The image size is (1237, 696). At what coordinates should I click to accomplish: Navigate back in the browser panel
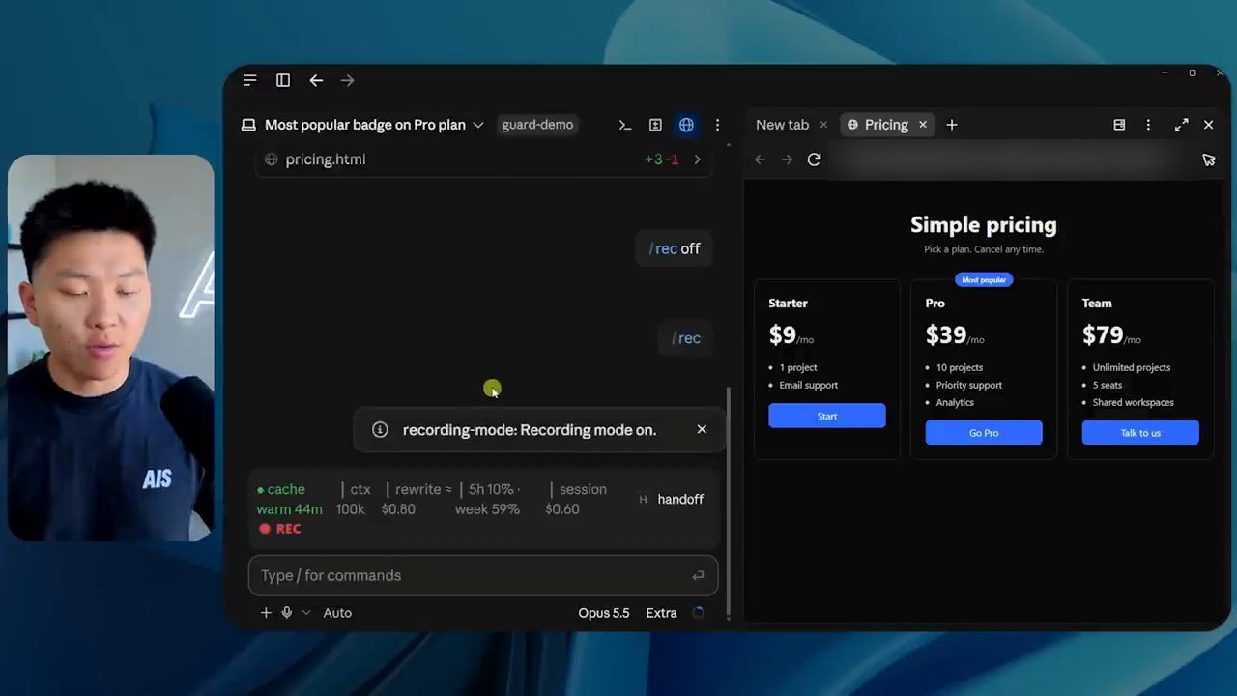pyautogui.click(x=761, y=159)
